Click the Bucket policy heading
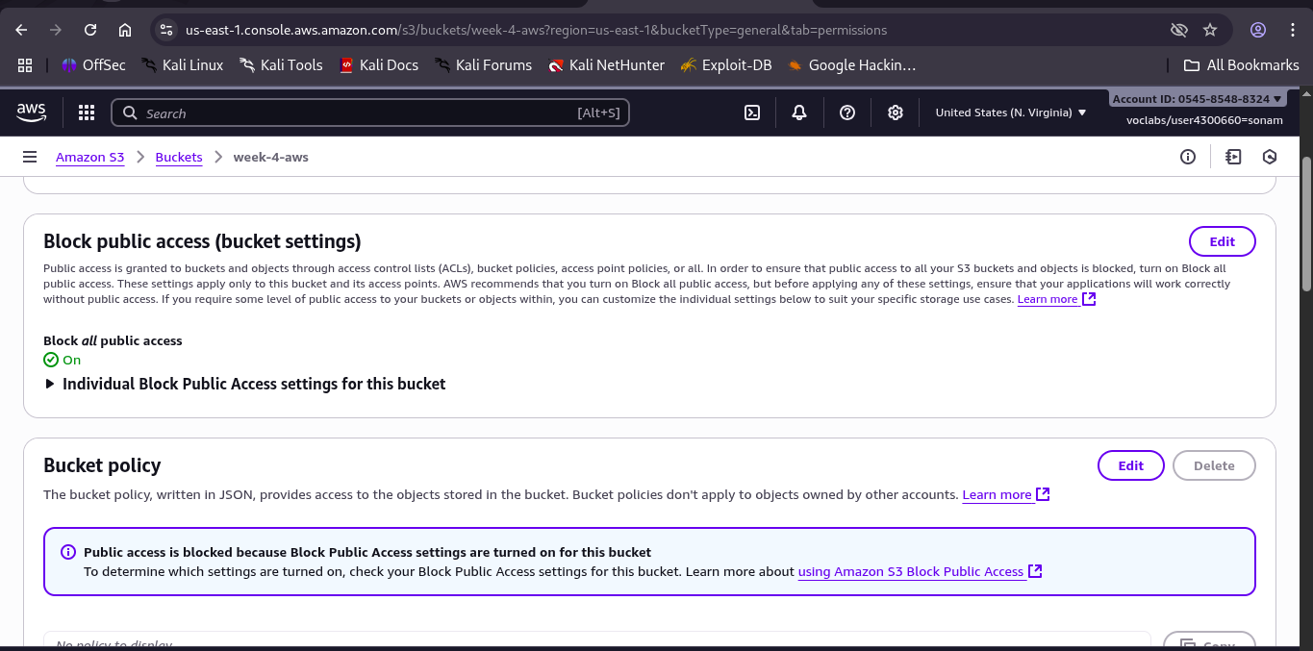This screenshot has height=651, width=1313. pos(102,465)
